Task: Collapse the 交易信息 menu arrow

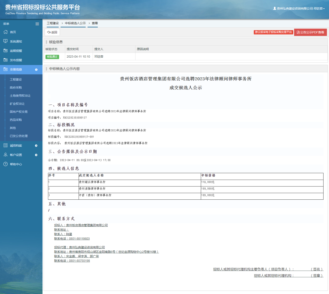Action: [36, 70]
